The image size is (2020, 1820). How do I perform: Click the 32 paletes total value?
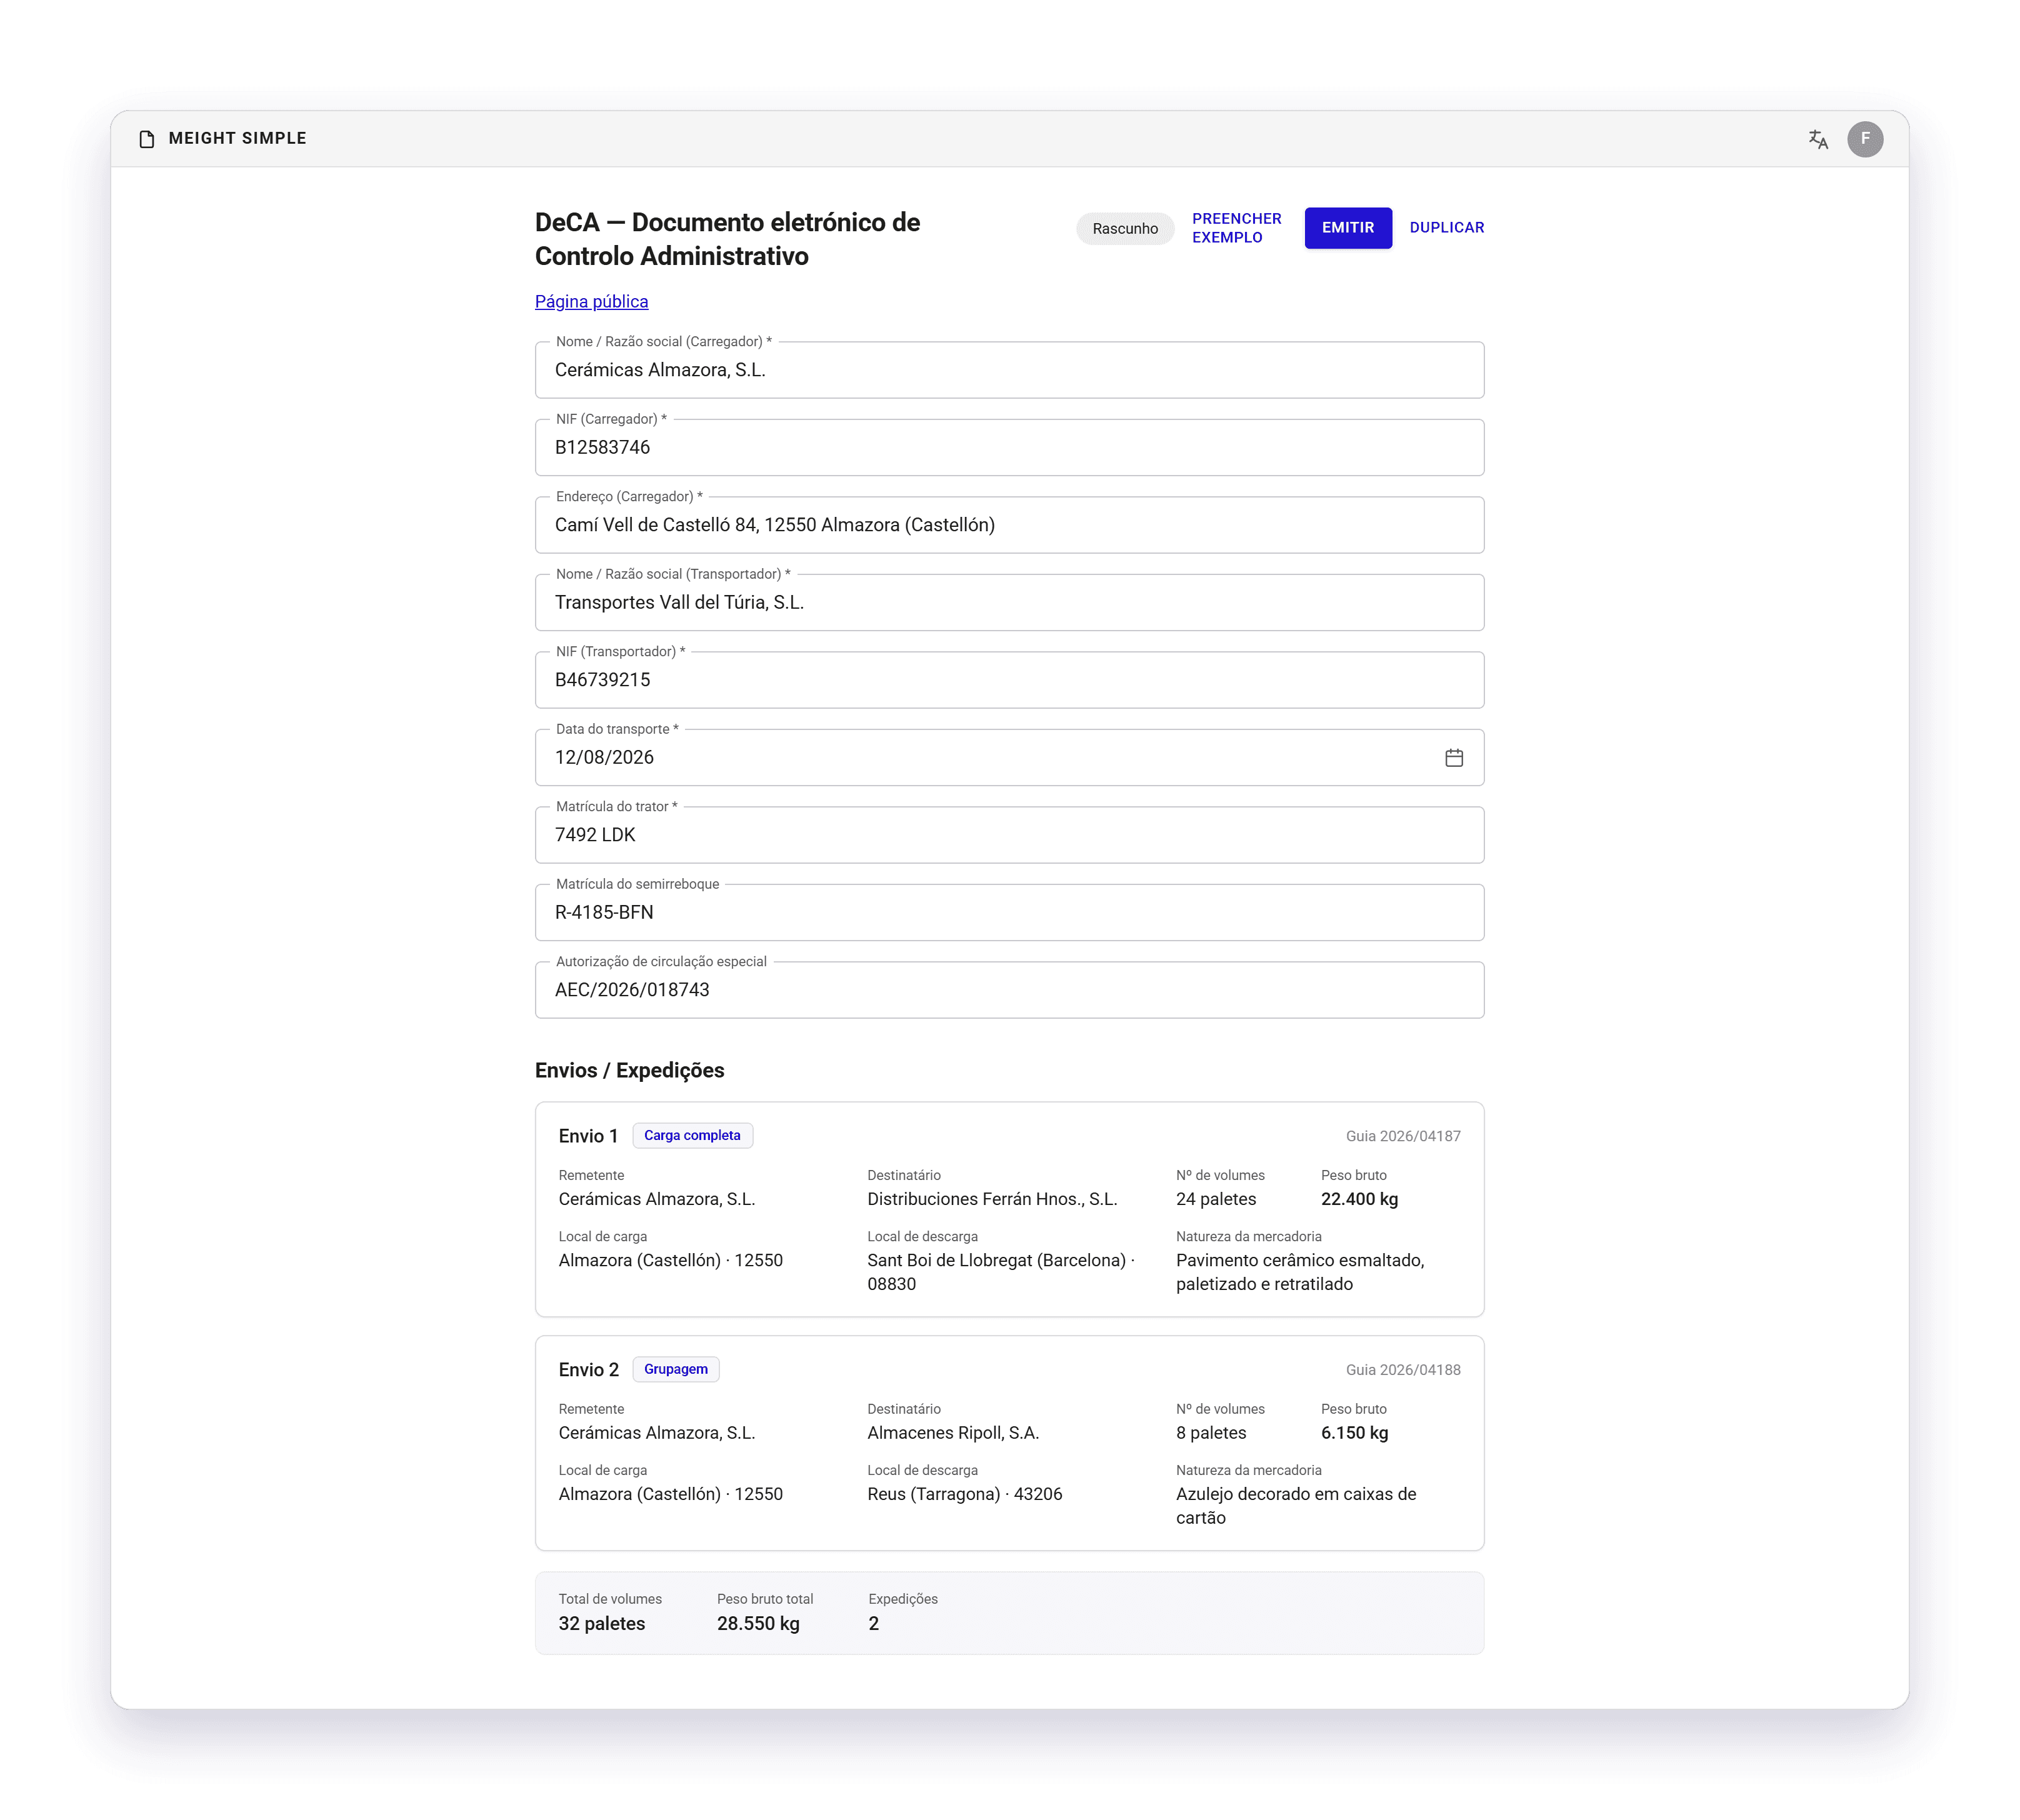tap(602, 1625)
